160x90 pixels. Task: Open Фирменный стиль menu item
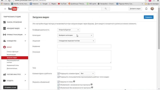13,65
